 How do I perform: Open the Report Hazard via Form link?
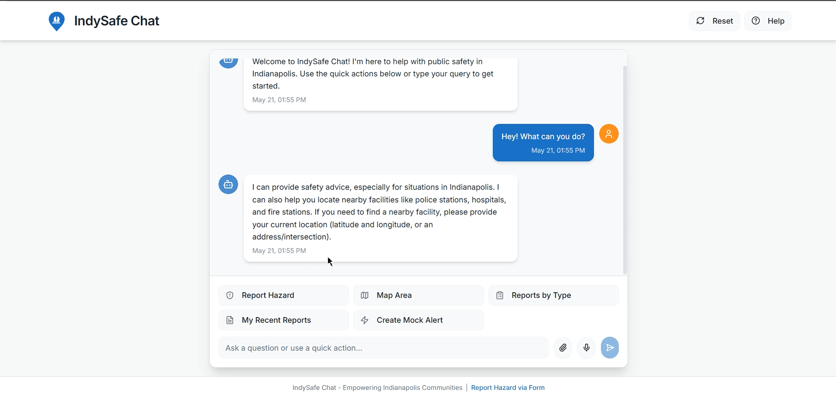(x=508, y=388)
